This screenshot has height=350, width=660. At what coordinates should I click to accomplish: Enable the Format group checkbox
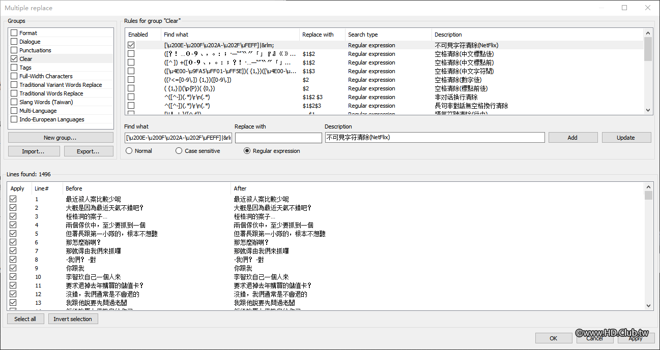tap(14, 33)
